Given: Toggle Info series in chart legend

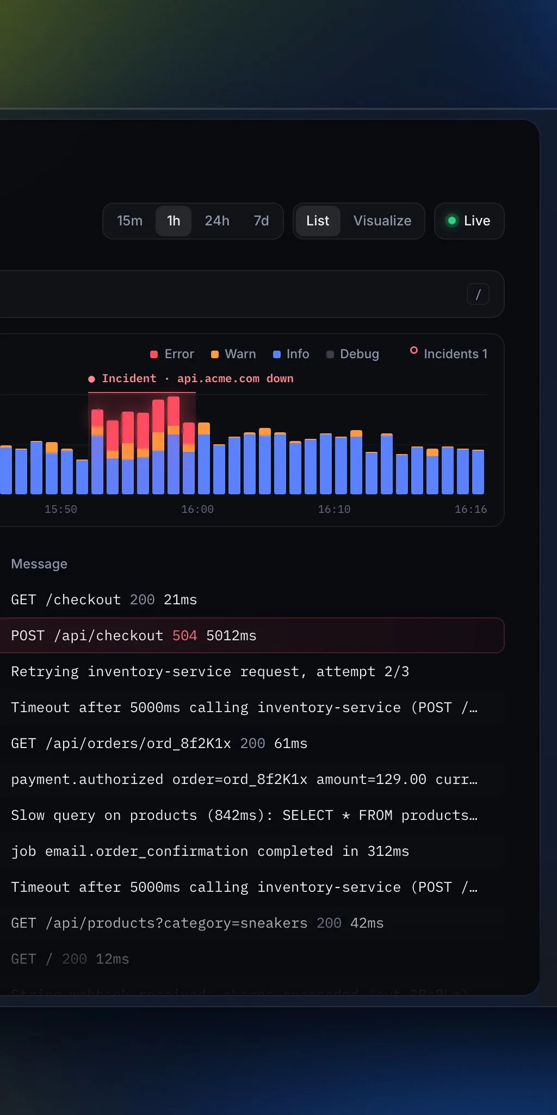Looking at the screenshot, I should [x=291, y=354].
